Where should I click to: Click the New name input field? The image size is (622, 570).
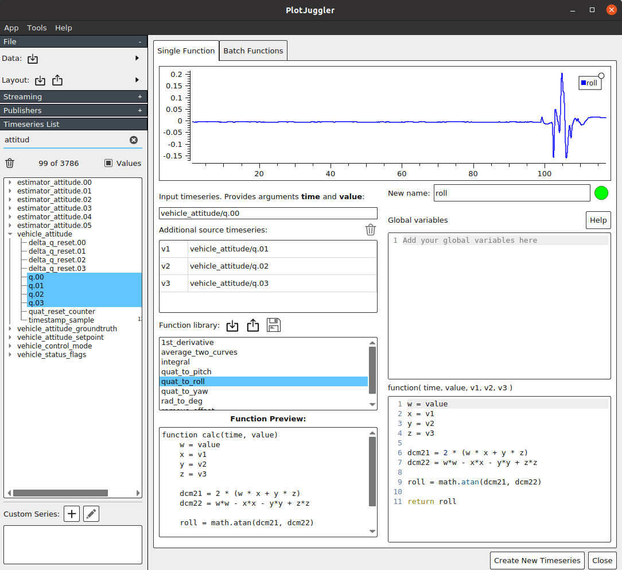[x=511, y=193]
